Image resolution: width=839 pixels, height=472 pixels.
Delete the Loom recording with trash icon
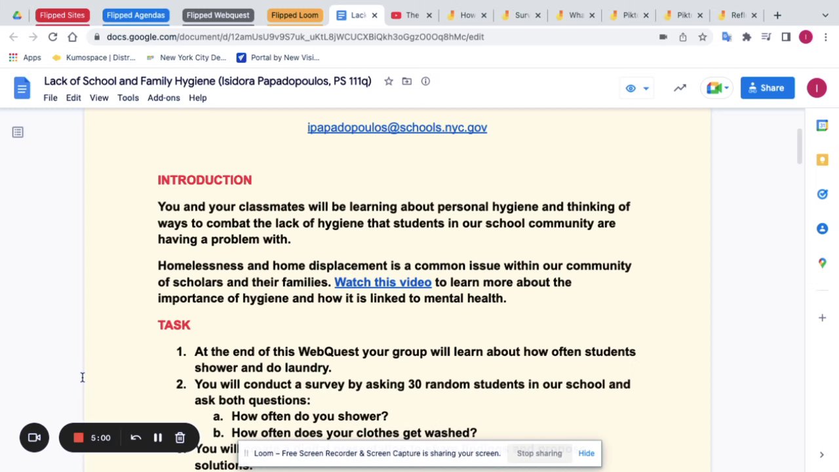180,438
